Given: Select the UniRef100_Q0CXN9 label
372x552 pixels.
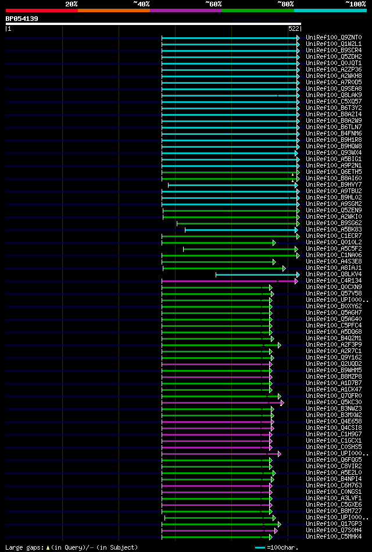Looking at the screenshot, I should pyautogui.click(x=334, y=287).
